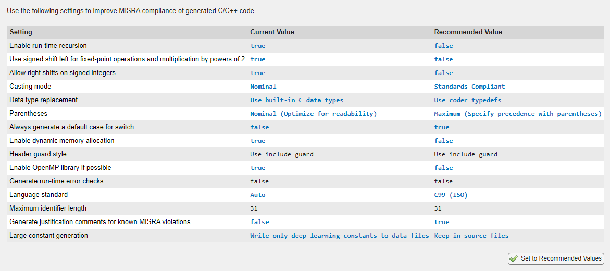This screenshot has height=271, width=610.
Task: Click current 'false' for default switch case
Action: click(259, 127)
